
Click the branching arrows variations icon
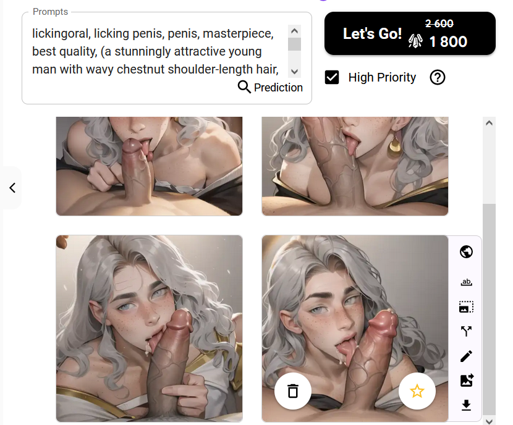pyautogui.click(x=466, y=331)
